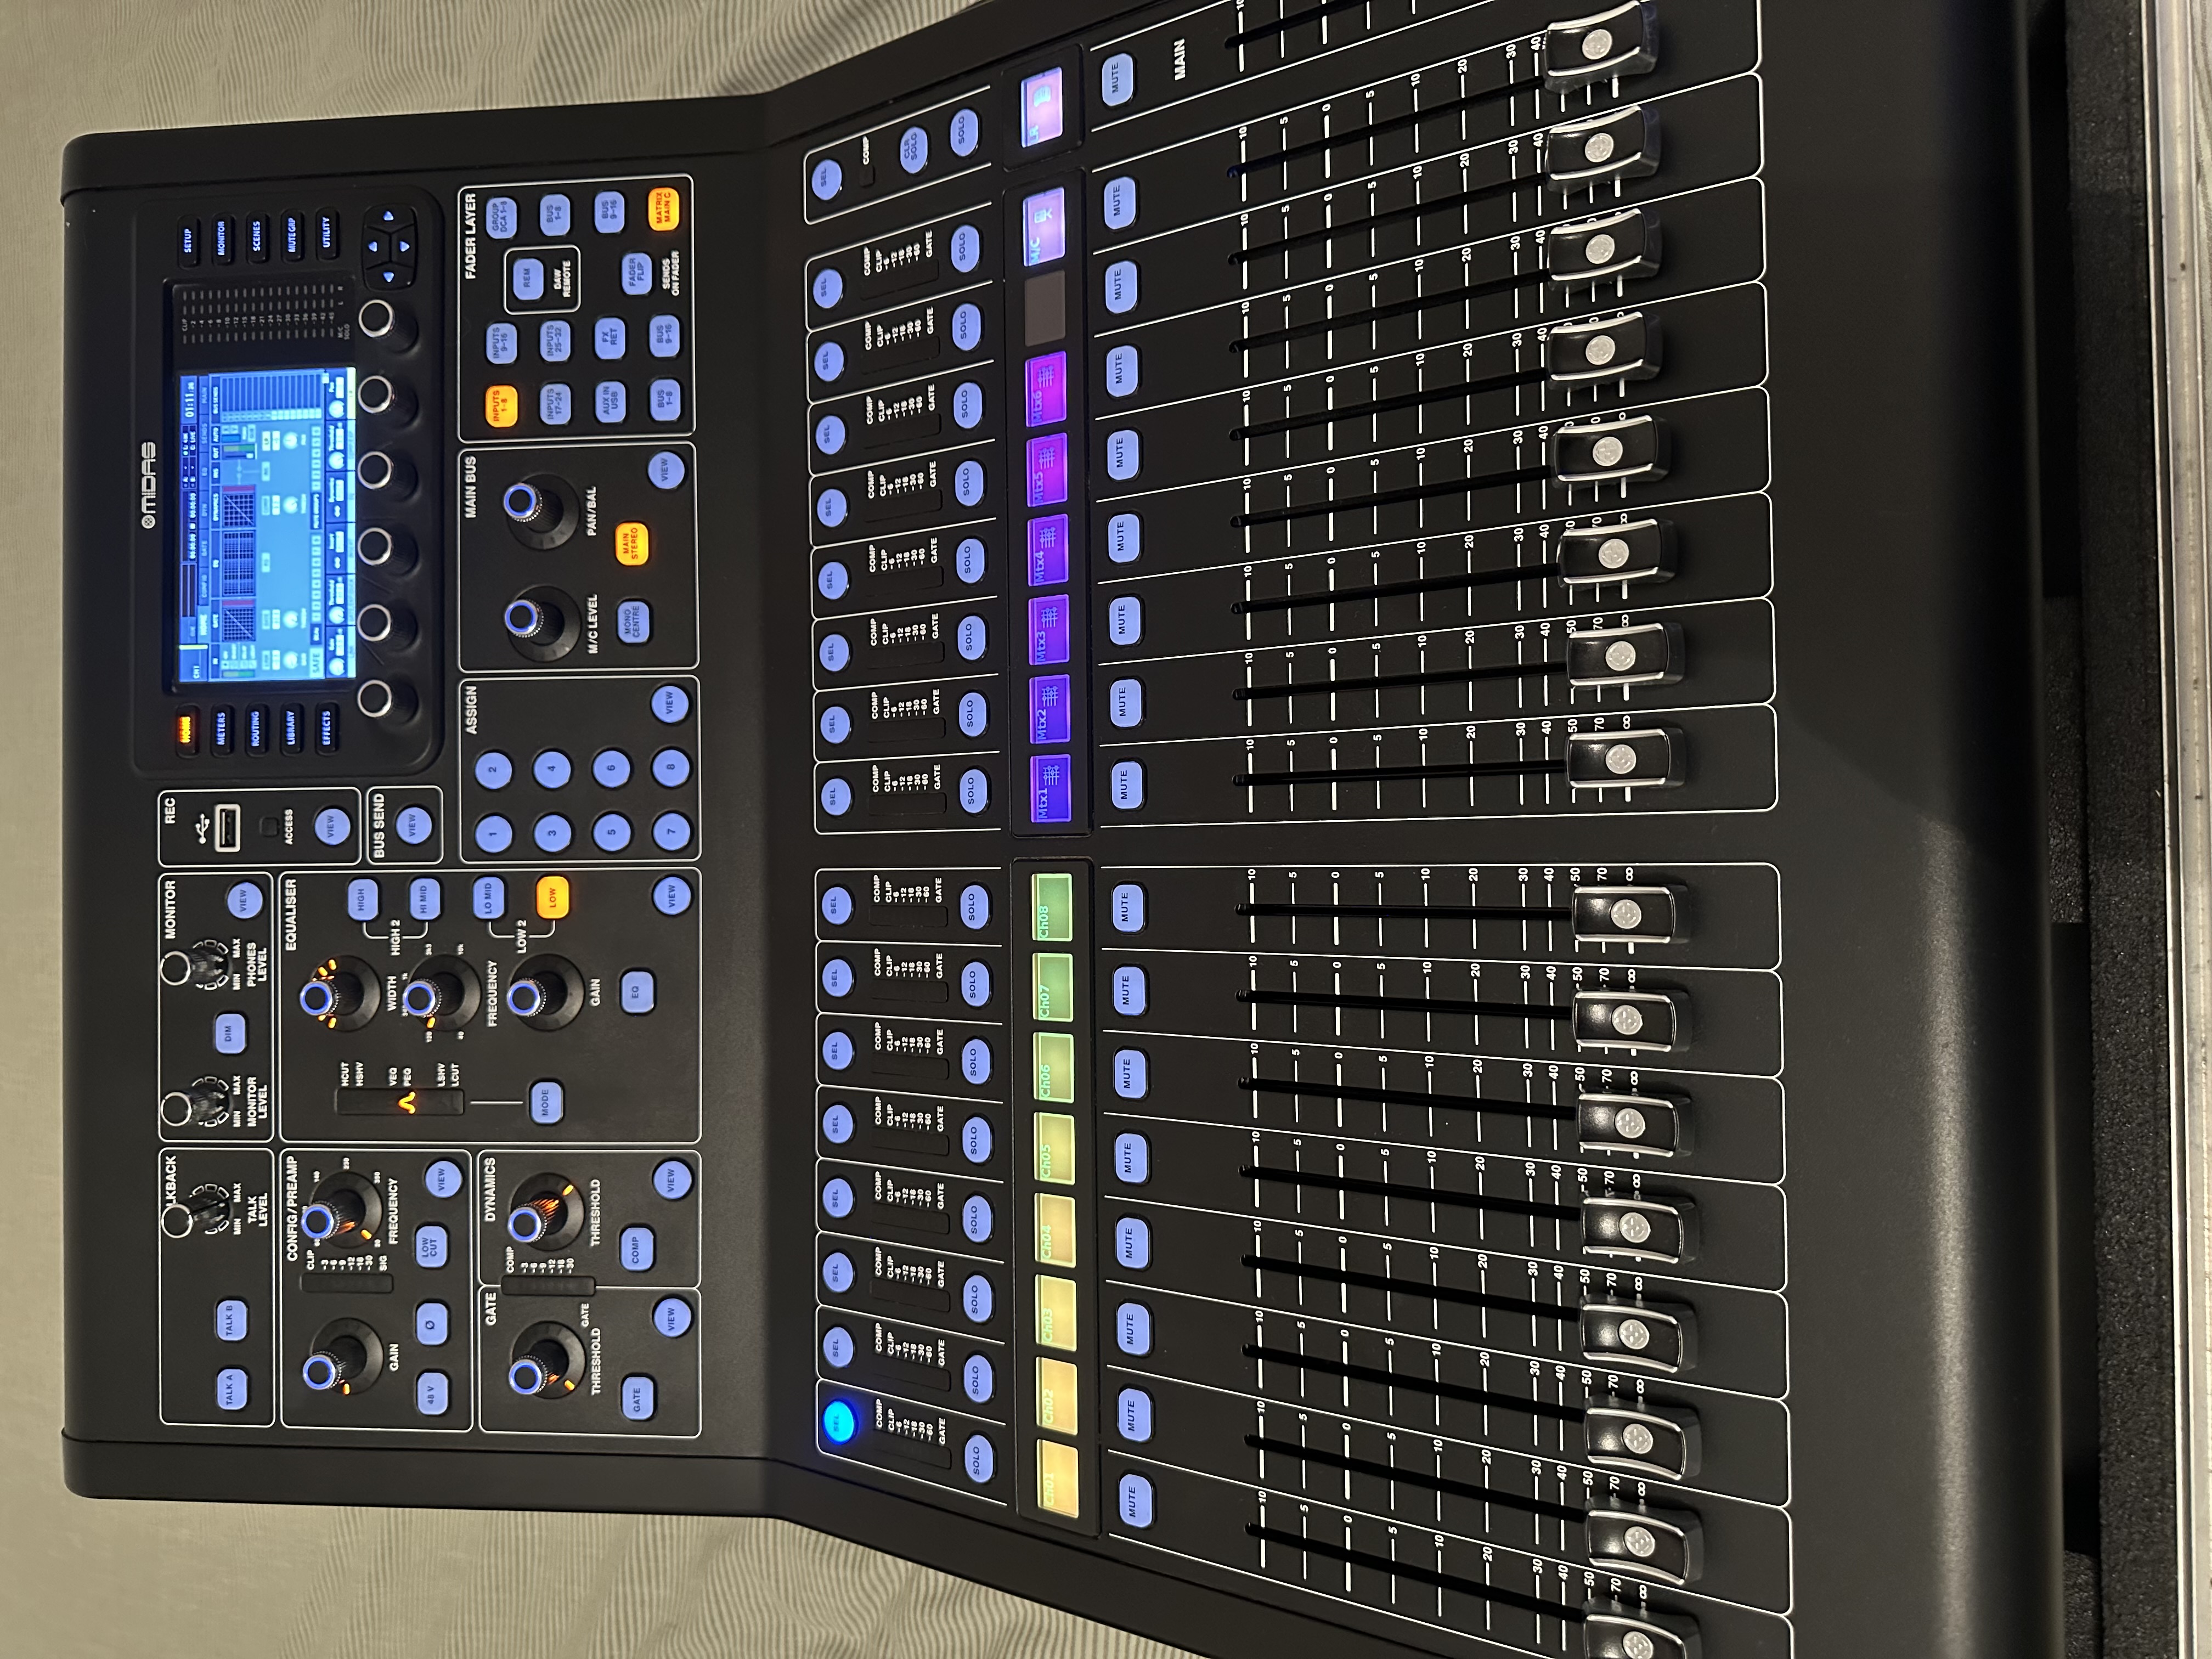Open the METERS screen
2212x1659 pixels.
(221, 729)
